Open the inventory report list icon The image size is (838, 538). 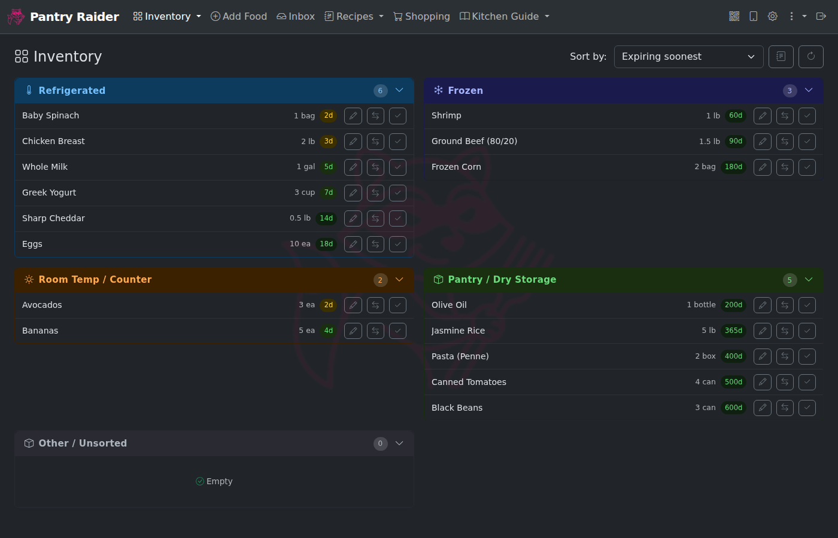[781, 57]
